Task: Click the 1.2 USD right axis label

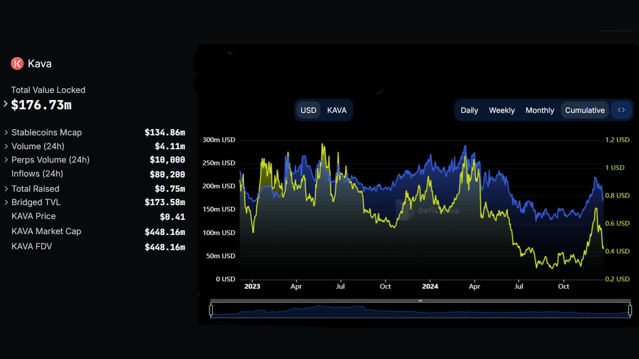Action: (618, 140)
